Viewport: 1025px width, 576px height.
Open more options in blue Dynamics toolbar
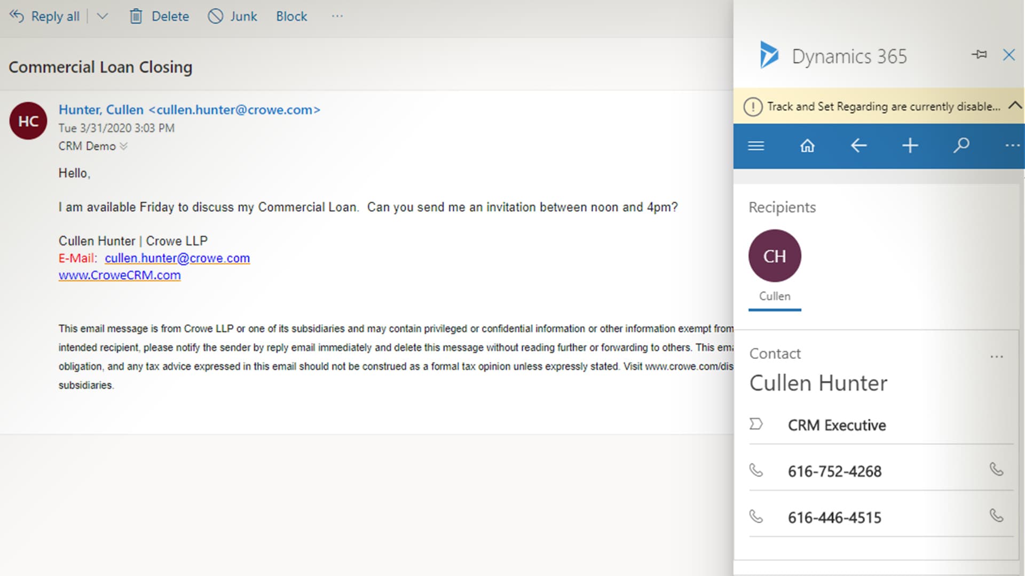point(1012,146)
